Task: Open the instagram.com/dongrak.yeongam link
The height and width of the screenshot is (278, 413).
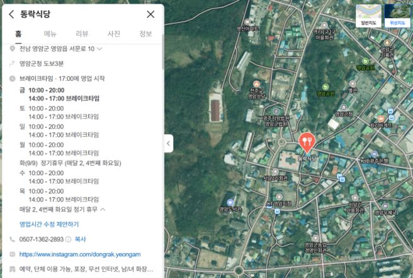Action: click(x=80, y=254)
